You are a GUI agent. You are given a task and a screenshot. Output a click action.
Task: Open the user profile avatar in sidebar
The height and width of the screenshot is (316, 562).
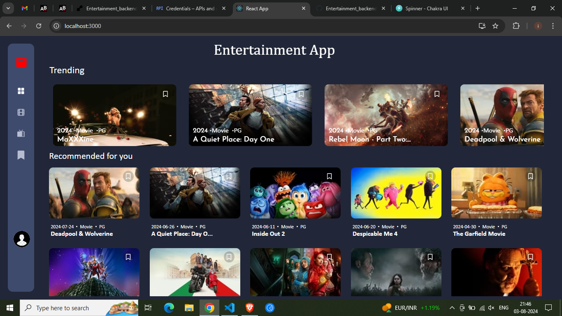[22, 239]
